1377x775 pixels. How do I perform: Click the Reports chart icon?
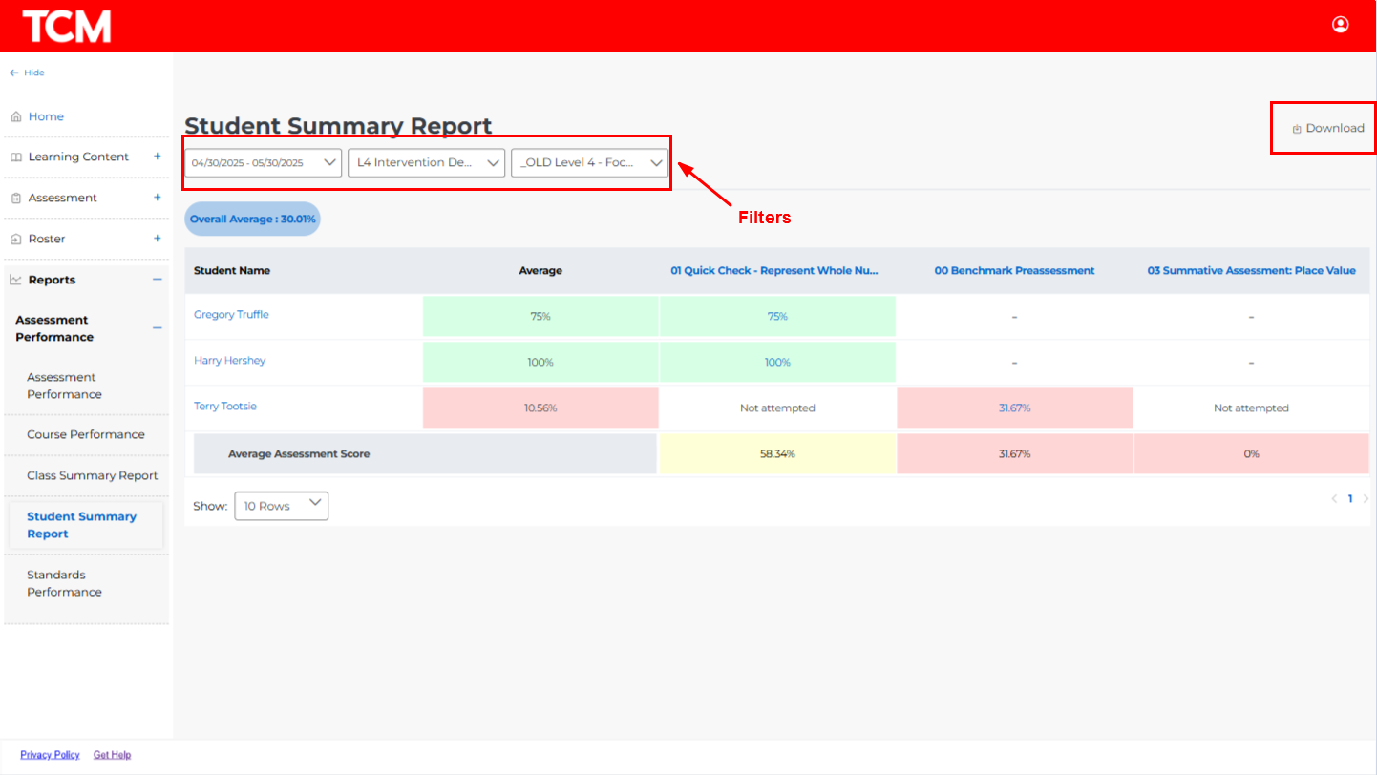[x=16, y=281]
